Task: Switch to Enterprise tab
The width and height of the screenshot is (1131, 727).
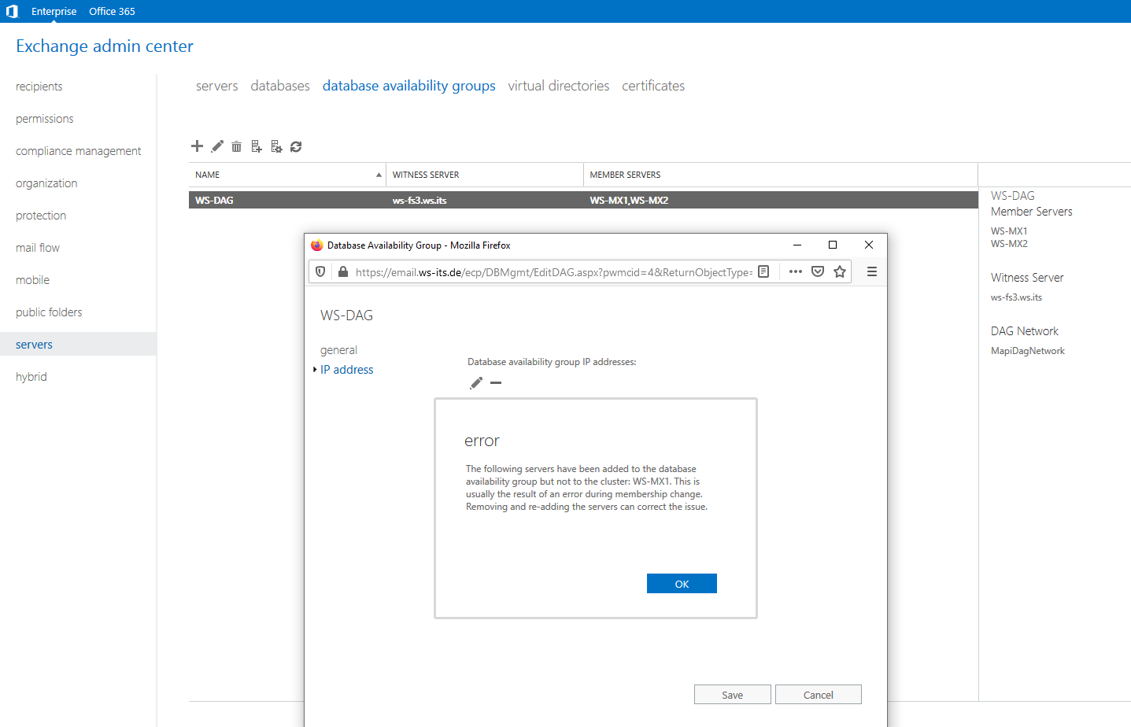Action: pyautogui.click(x=54, y=11)
